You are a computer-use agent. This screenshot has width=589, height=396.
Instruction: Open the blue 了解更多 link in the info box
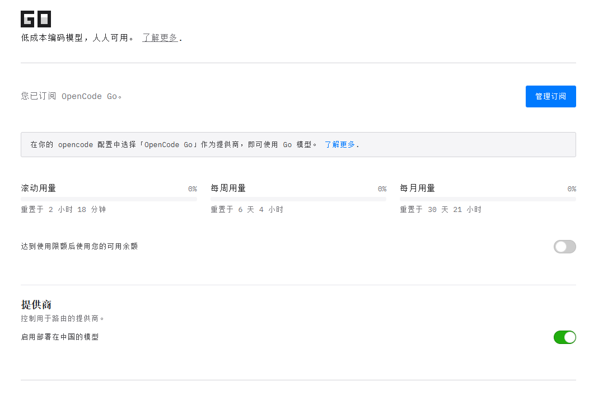point(340,144)
